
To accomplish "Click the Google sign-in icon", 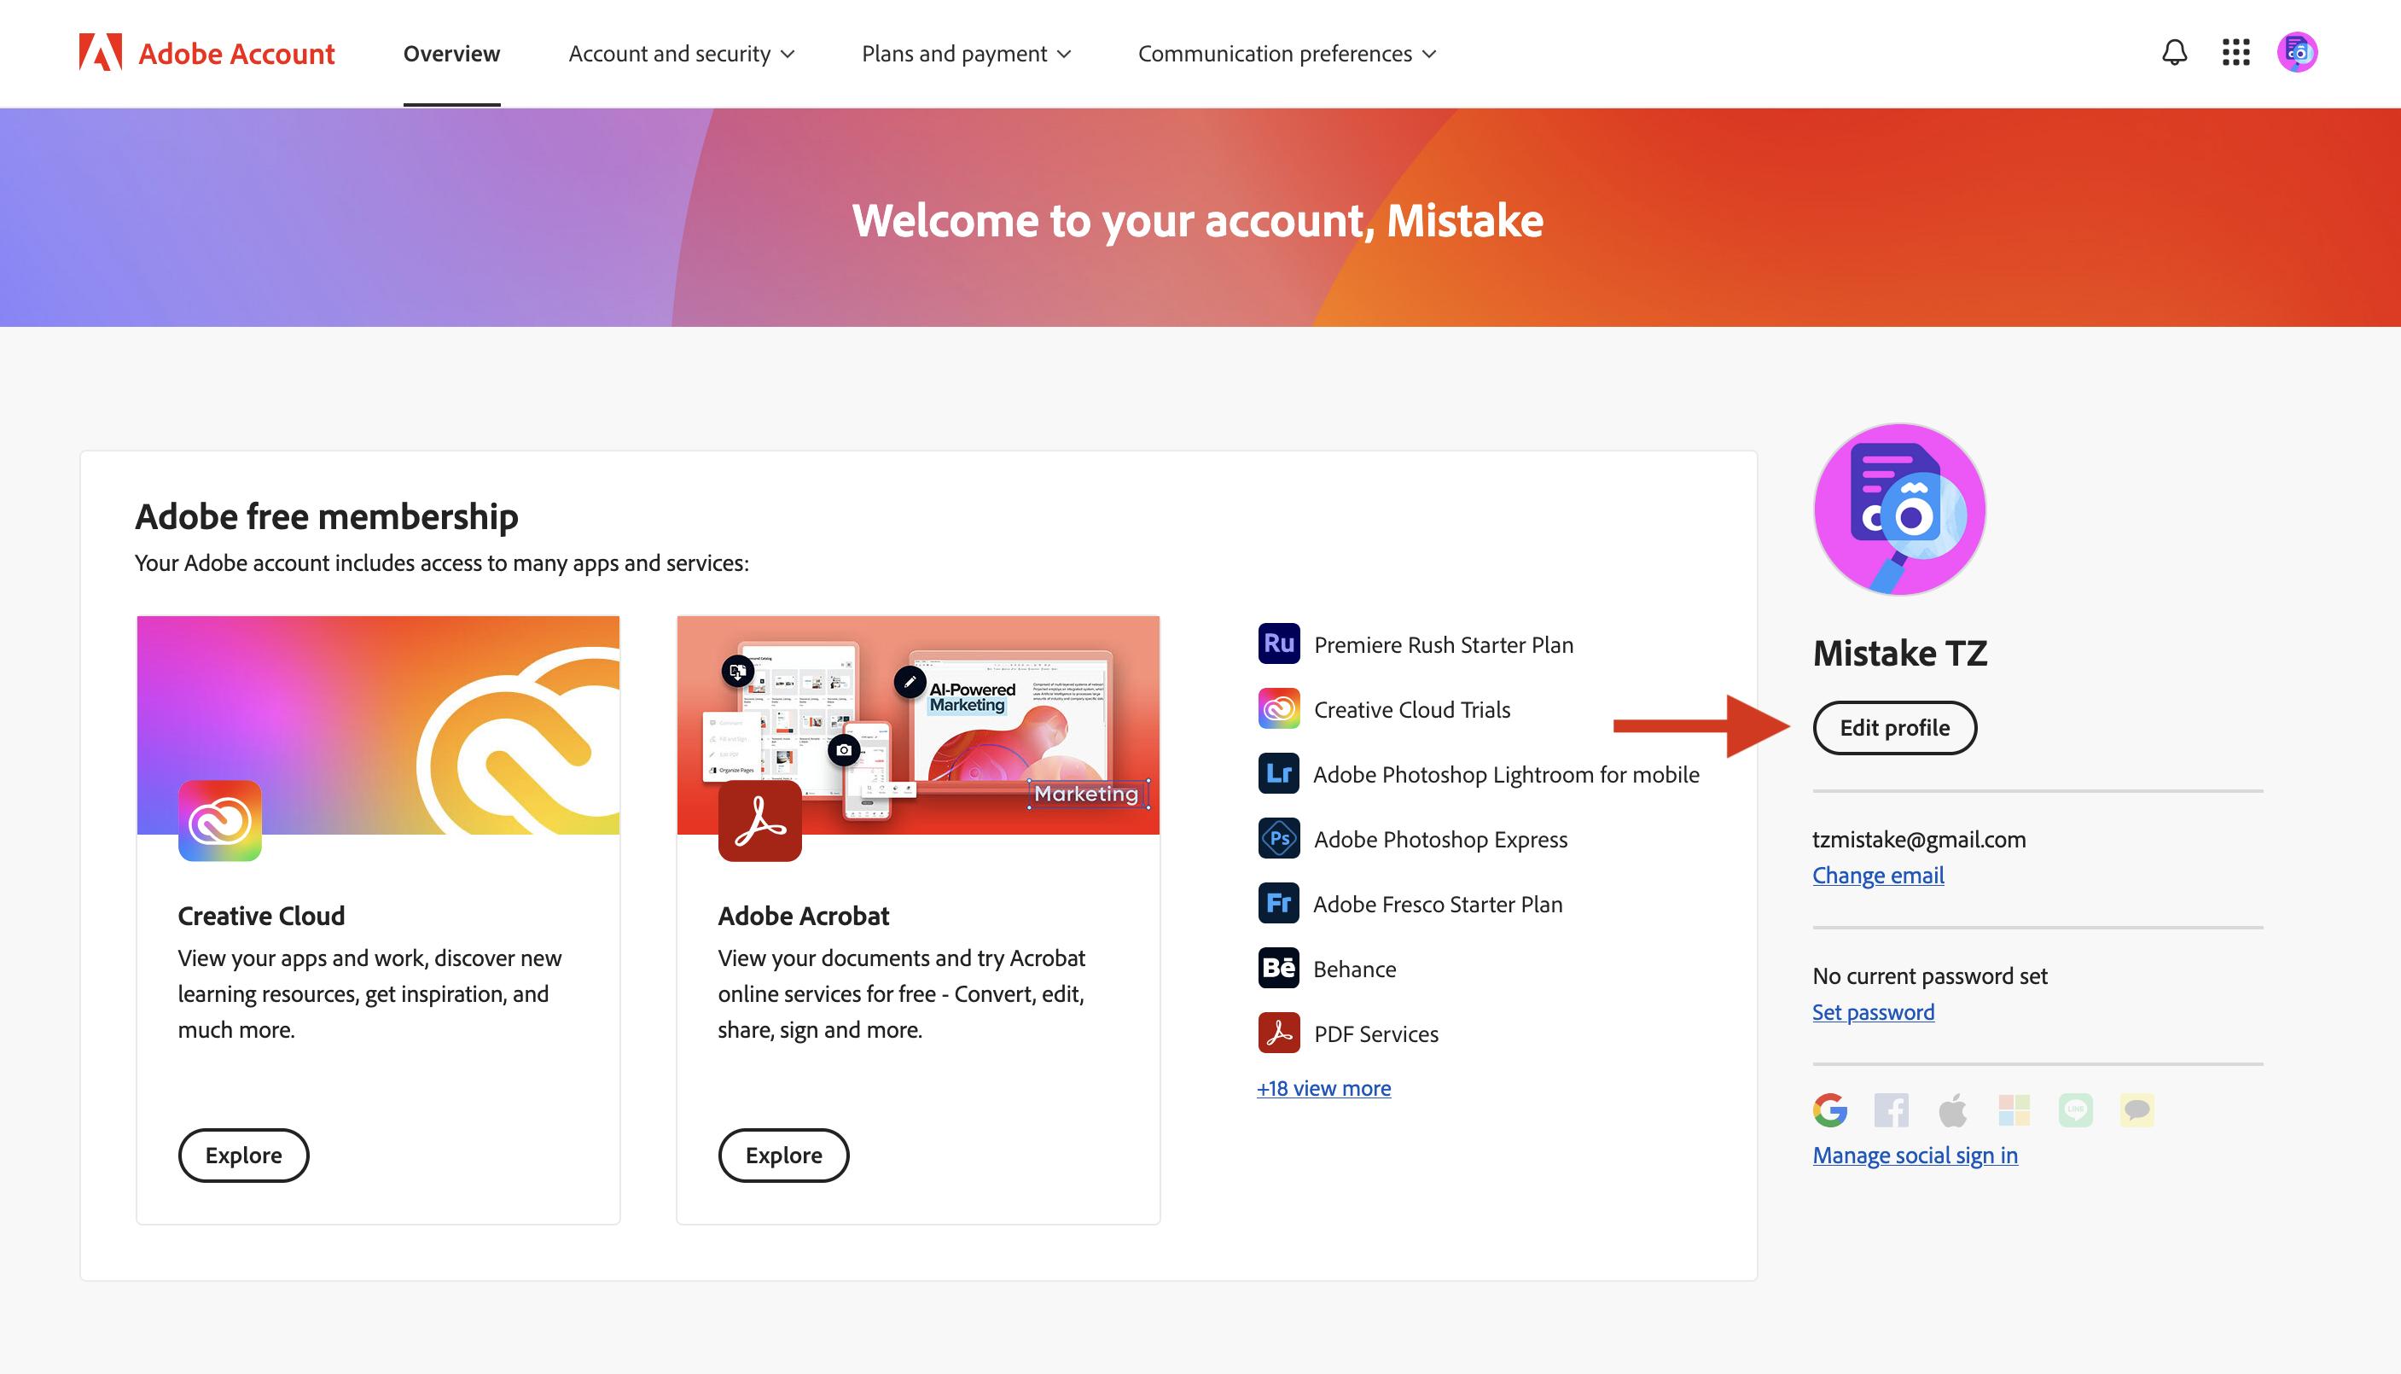I will (1830, 1109).
